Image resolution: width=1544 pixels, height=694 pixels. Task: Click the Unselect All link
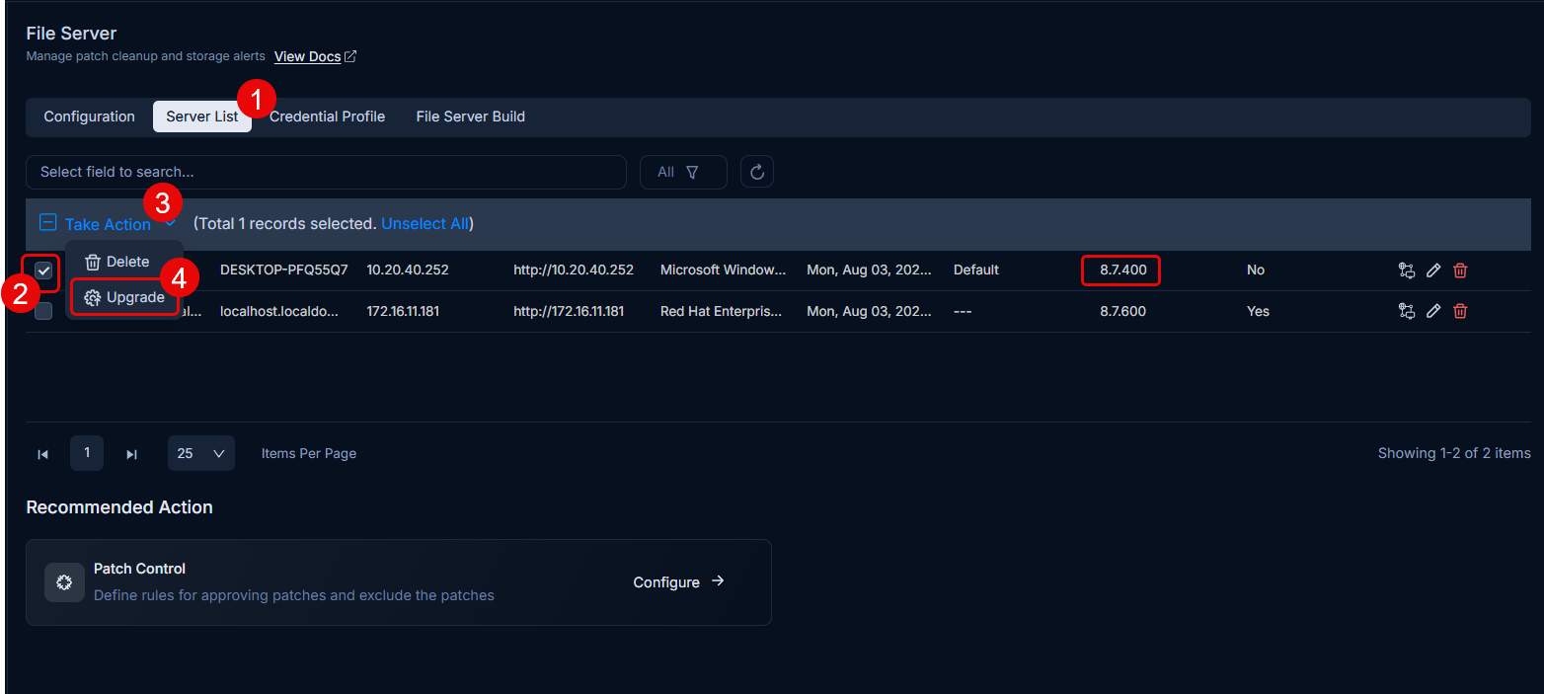click(425, 224)
